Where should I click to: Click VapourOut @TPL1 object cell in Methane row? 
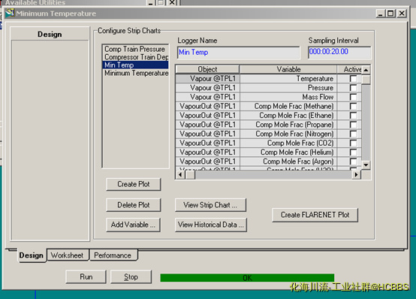point(207,106)
